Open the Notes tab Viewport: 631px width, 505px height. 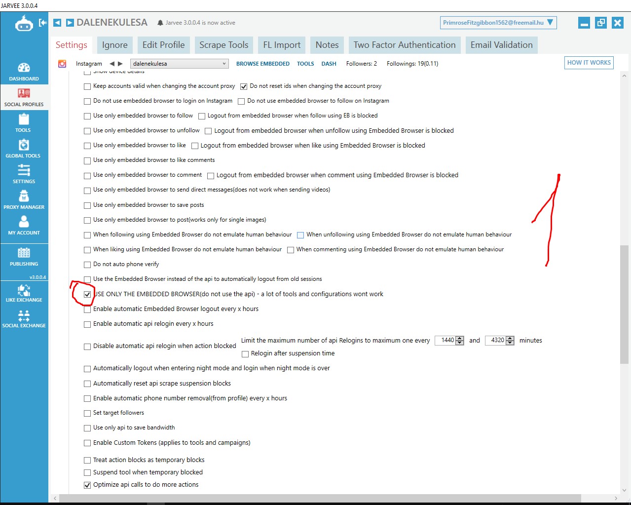[x=327, y=45]
